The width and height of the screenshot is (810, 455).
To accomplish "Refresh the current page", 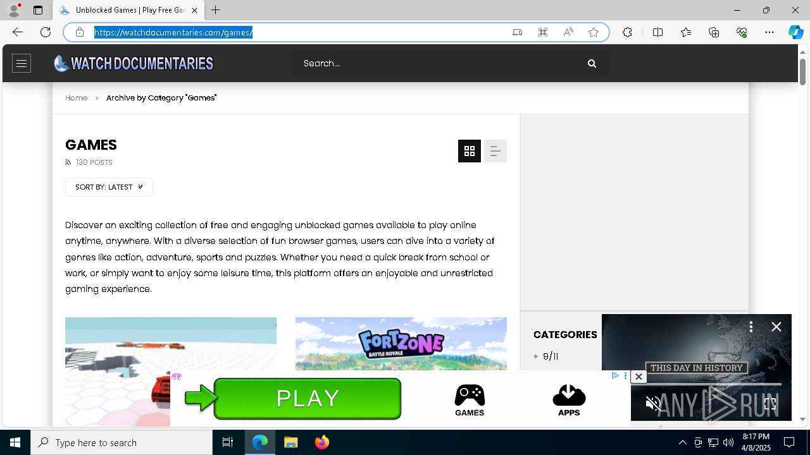I will (46, 32).
